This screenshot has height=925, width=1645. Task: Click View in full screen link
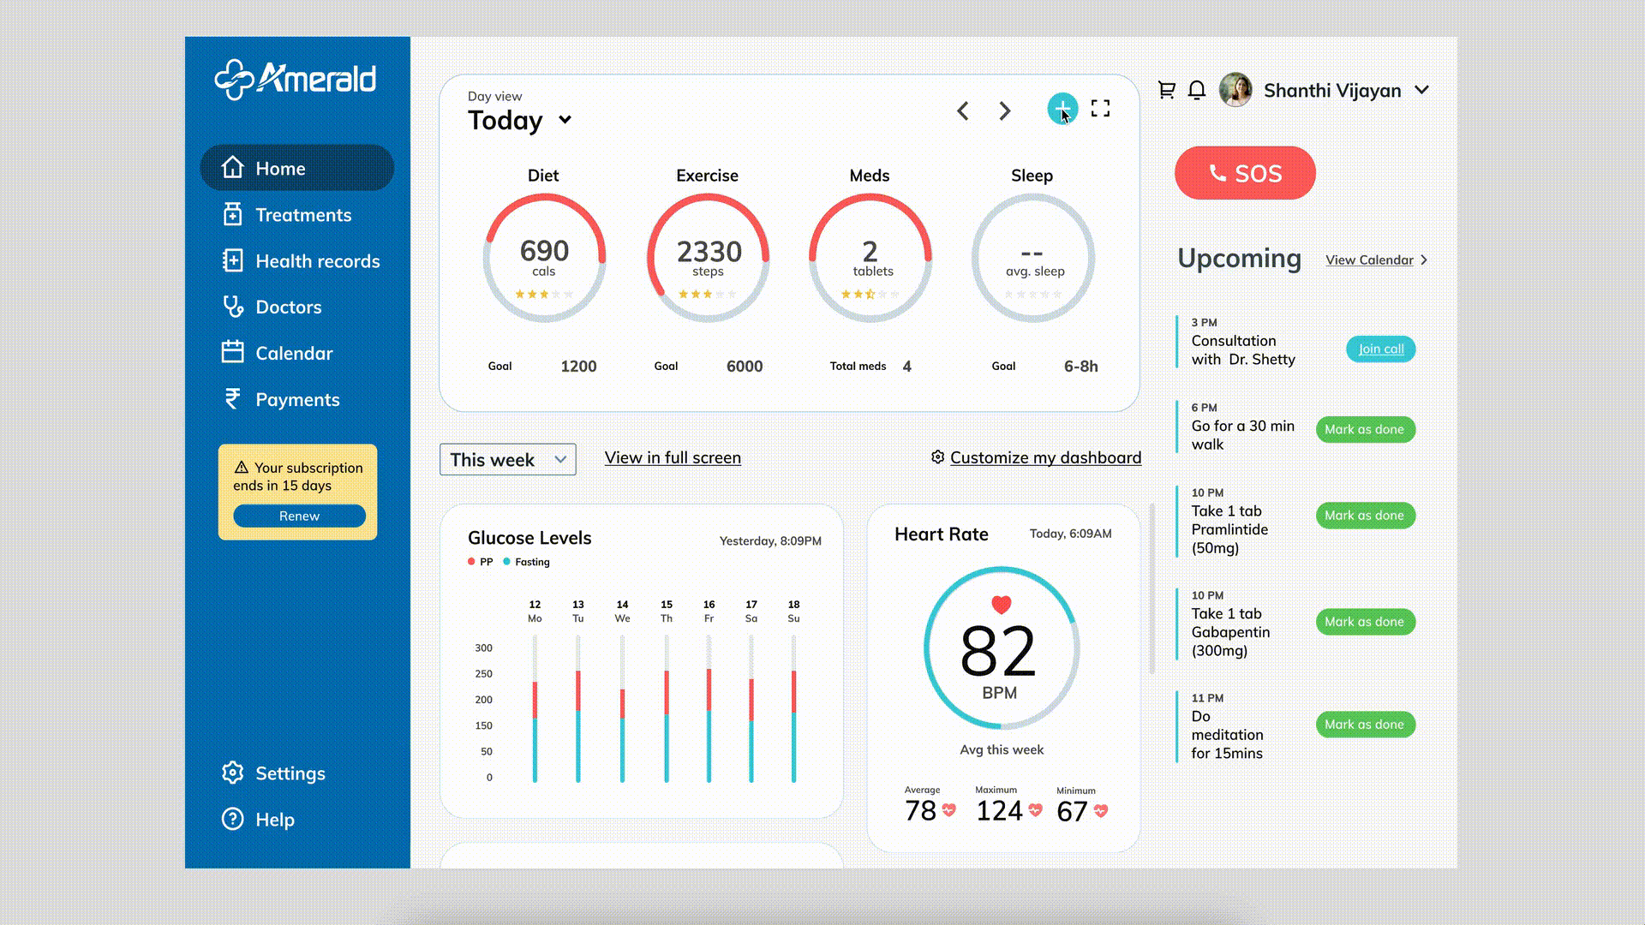[673, 457]
